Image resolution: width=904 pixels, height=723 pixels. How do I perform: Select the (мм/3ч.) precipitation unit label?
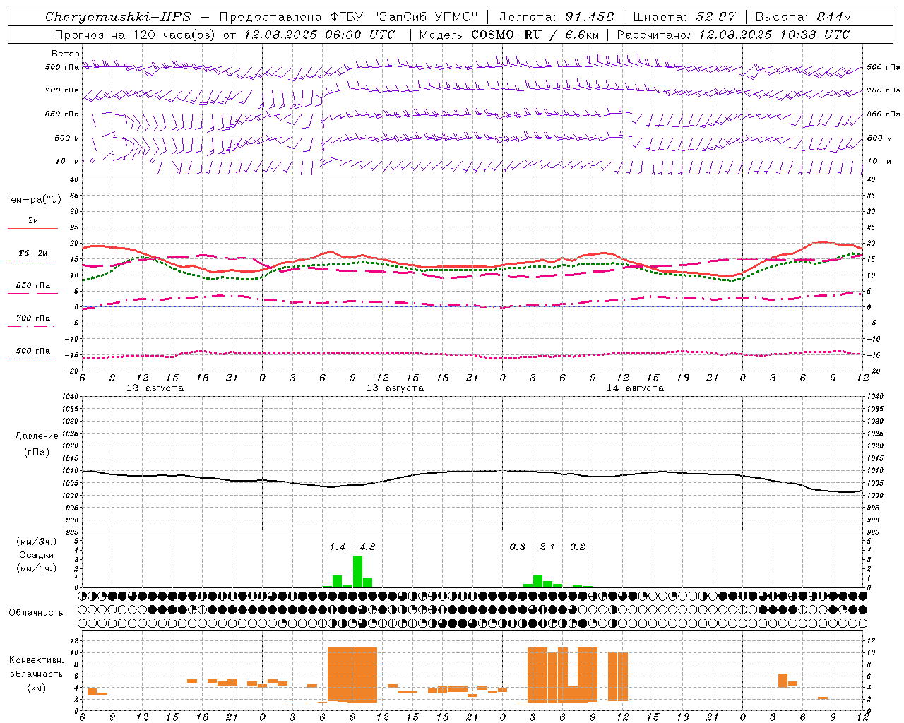(x=37, y=542)
